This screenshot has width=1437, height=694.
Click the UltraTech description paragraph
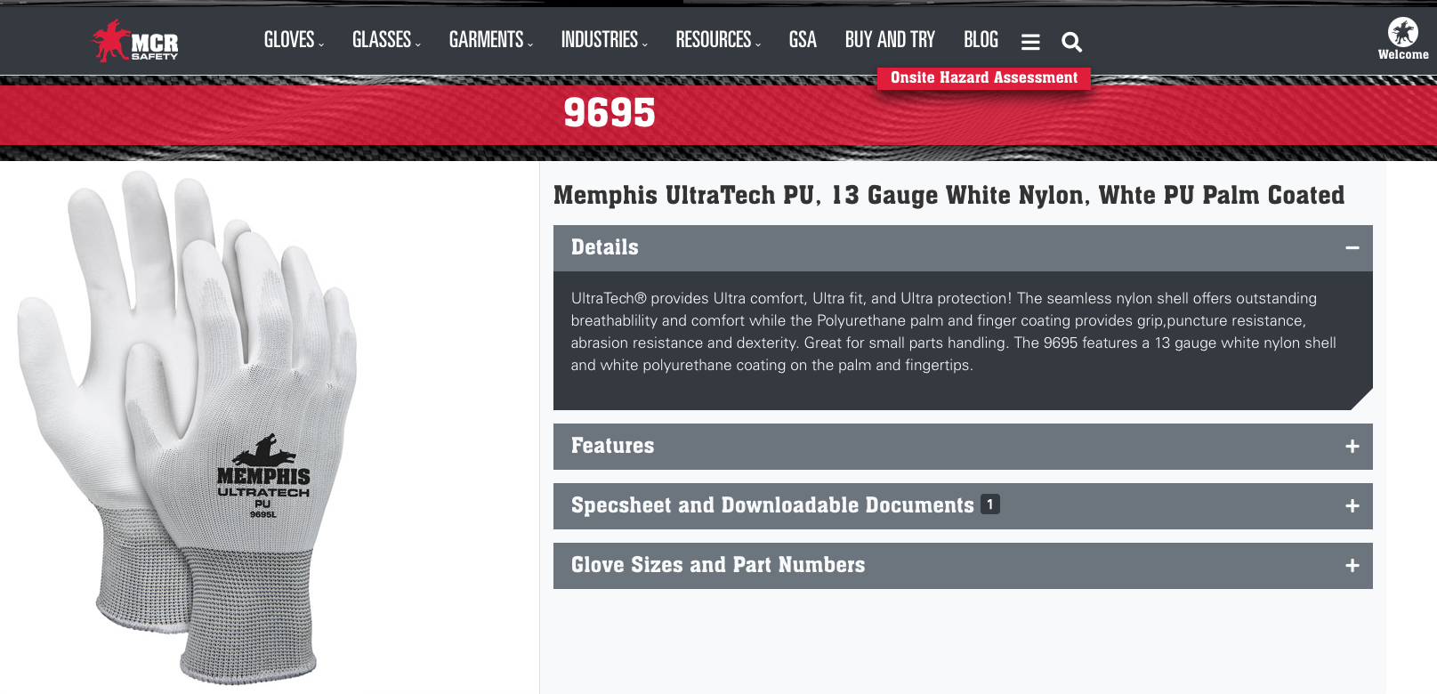pos(954,332)
